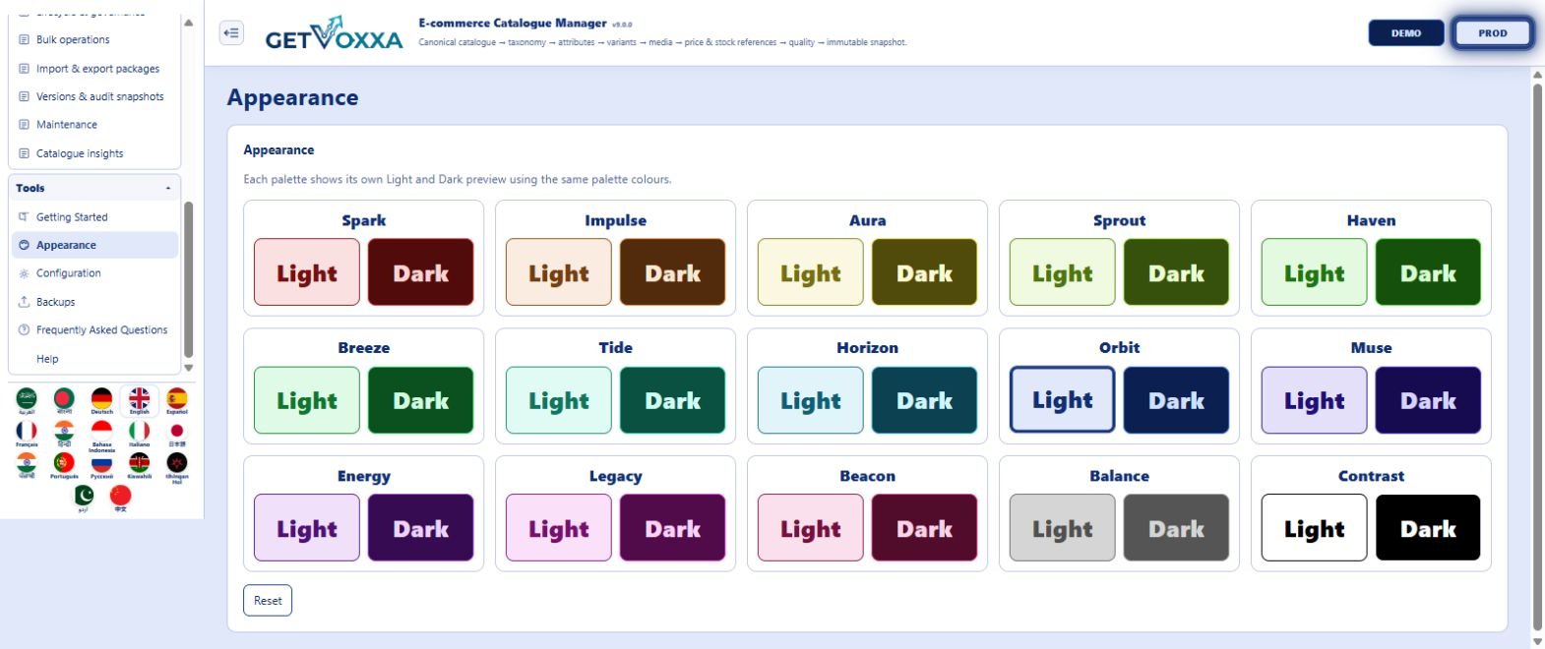Switch to DEMO environment
The image size is (1545, 649).
click(x=1406, y=32)
